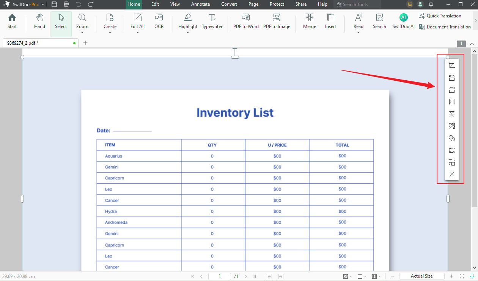The image size is (478, 281).
Task: Open the page background dropdown in status bar
Action: click(x=347, y=276)
